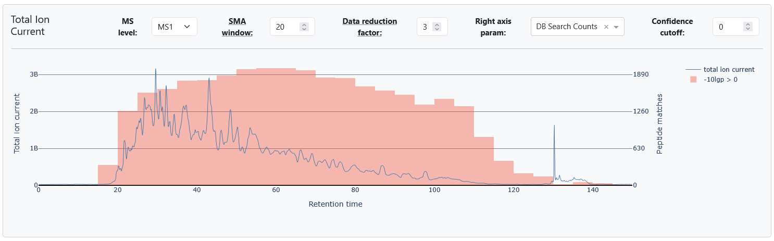This screenshot has width=774, height=241.
Task: Click the SMA window stepper arrows
Action: pos(305,27)
